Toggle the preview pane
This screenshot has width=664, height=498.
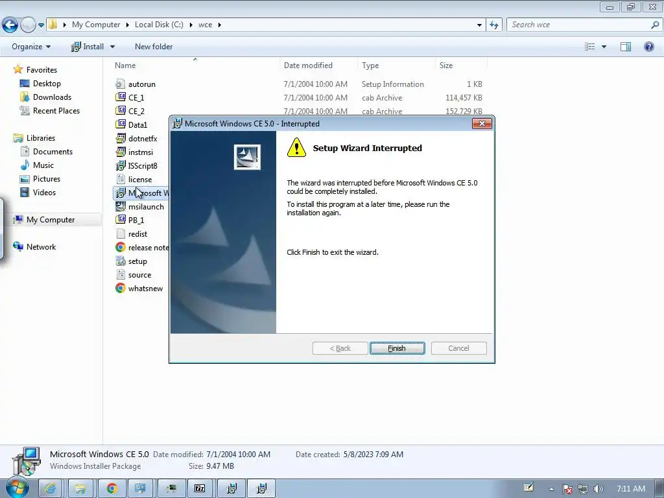[626, 47]
